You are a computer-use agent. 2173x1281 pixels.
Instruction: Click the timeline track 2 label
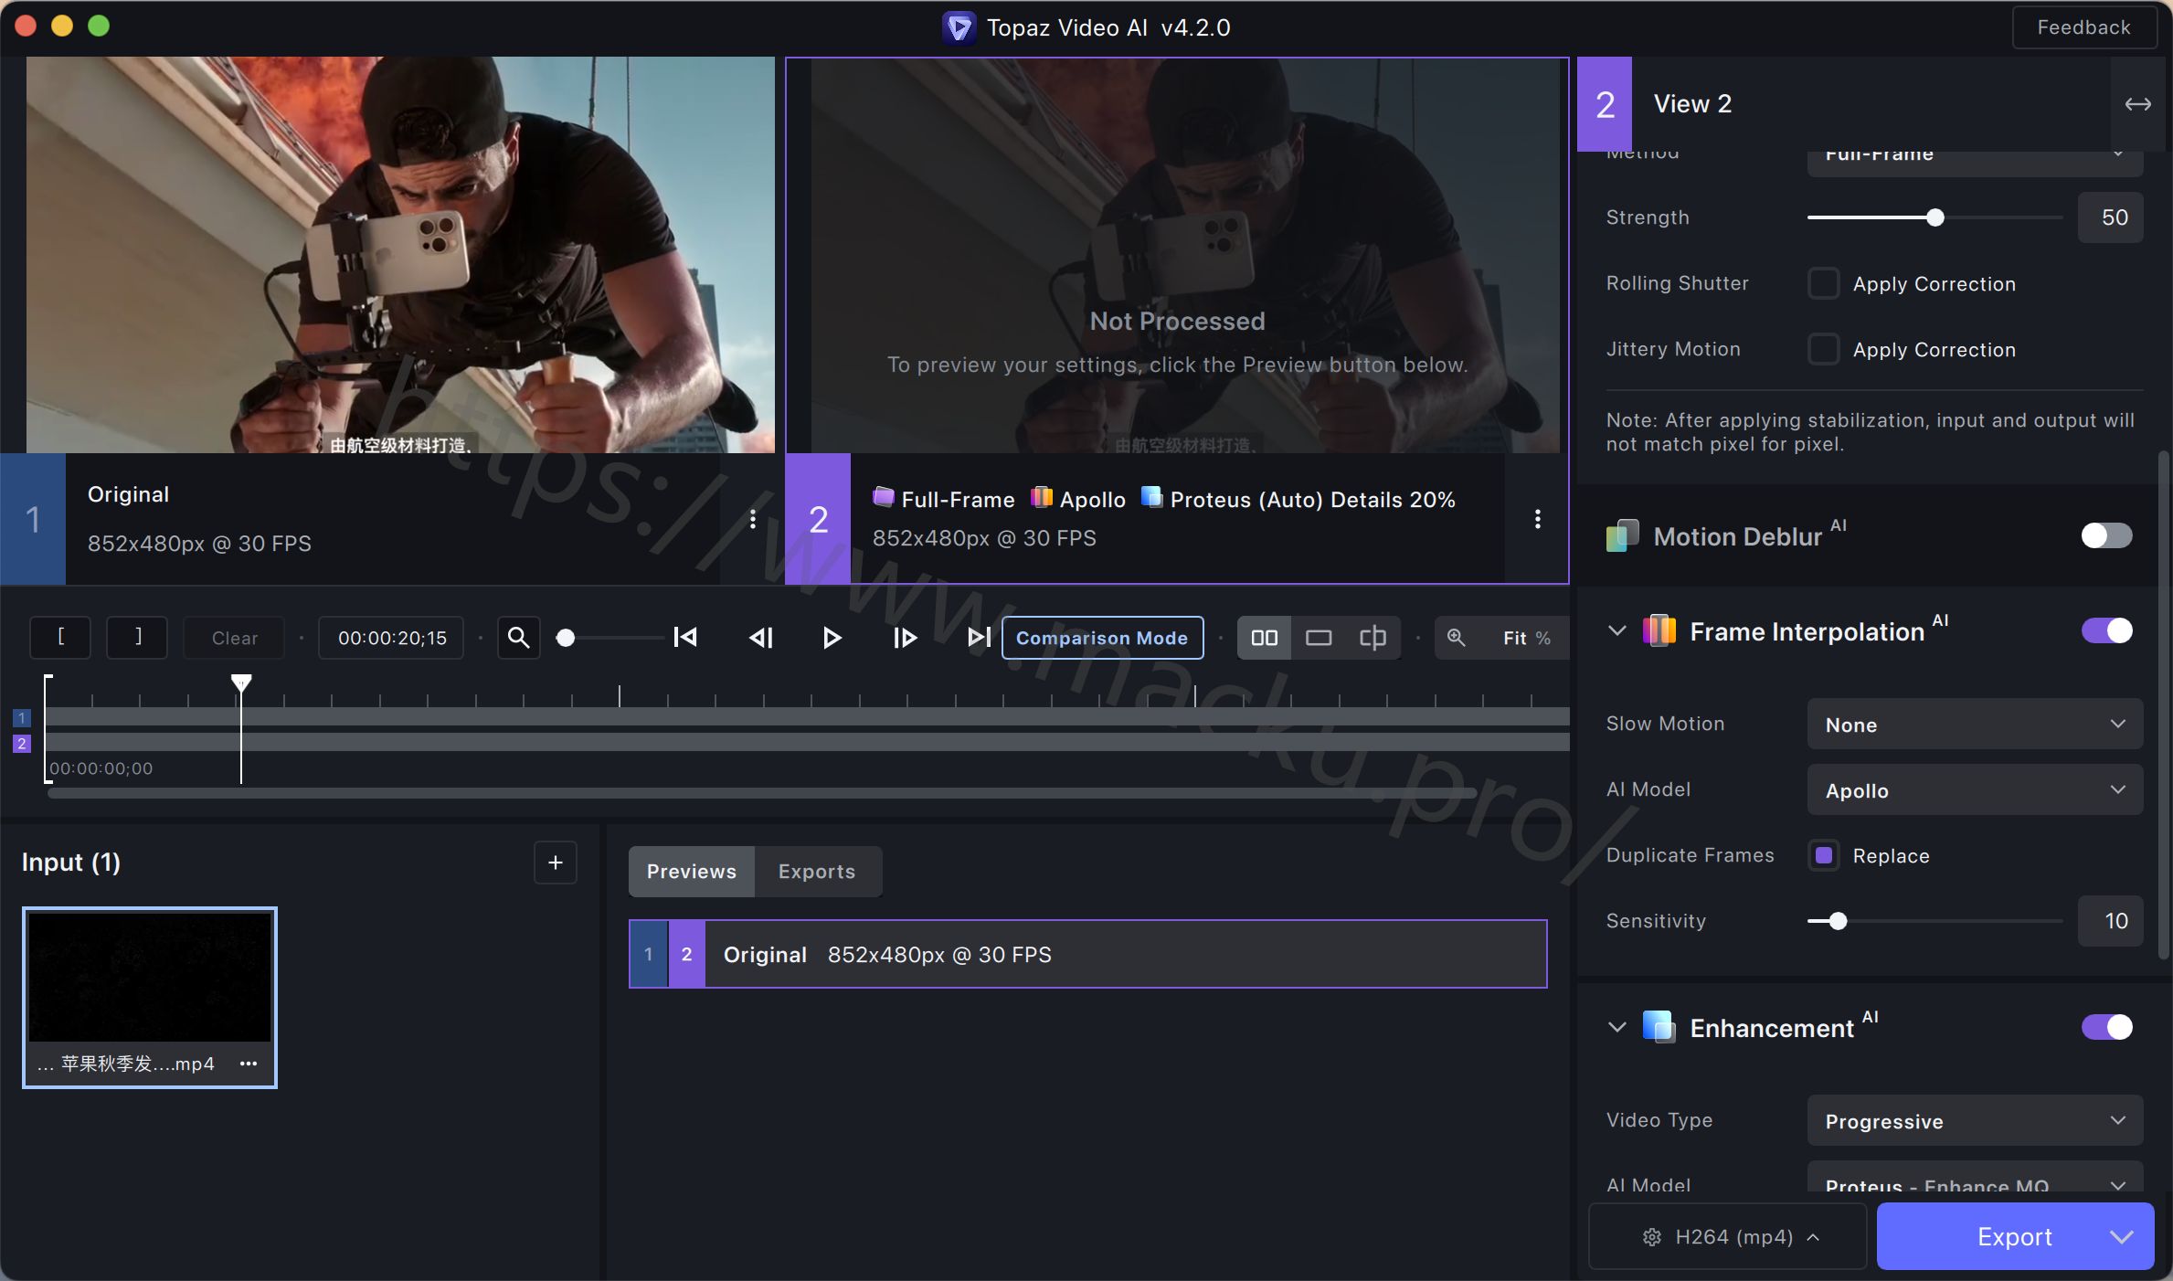(22, 744)
